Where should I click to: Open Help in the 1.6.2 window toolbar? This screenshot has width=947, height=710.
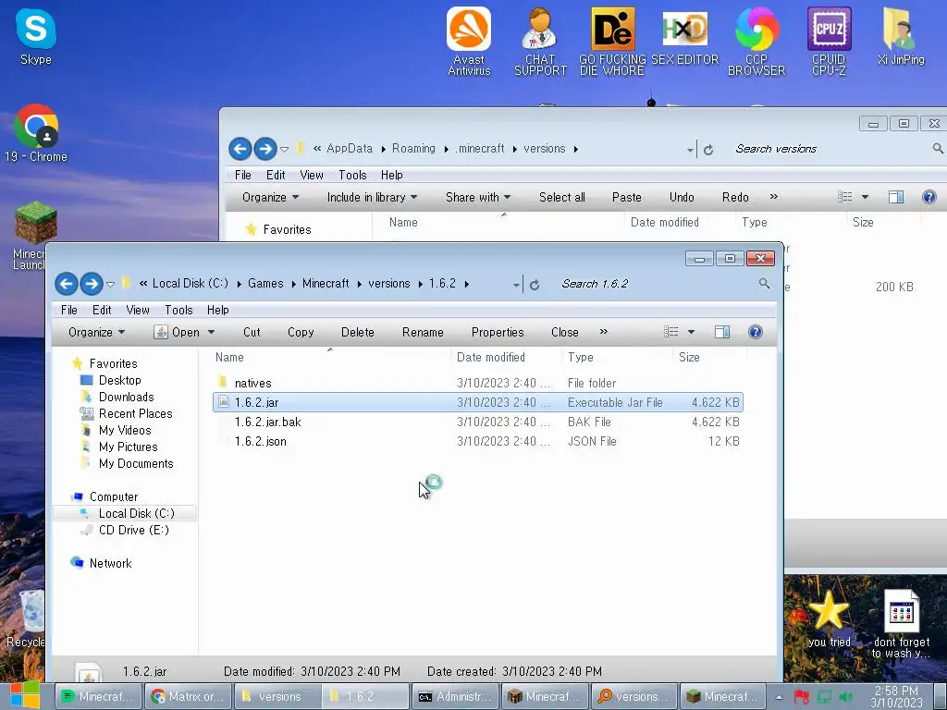point(755,332)
